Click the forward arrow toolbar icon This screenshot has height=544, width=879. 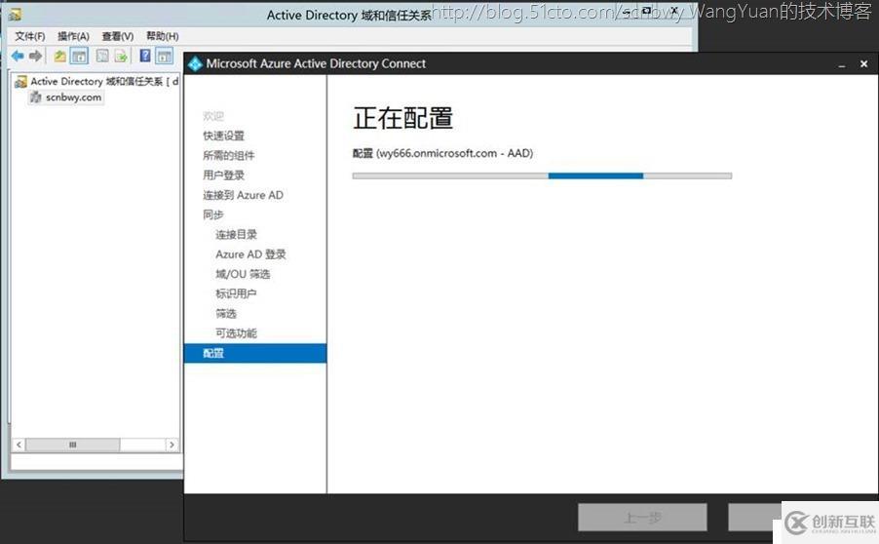pos(36,56)
